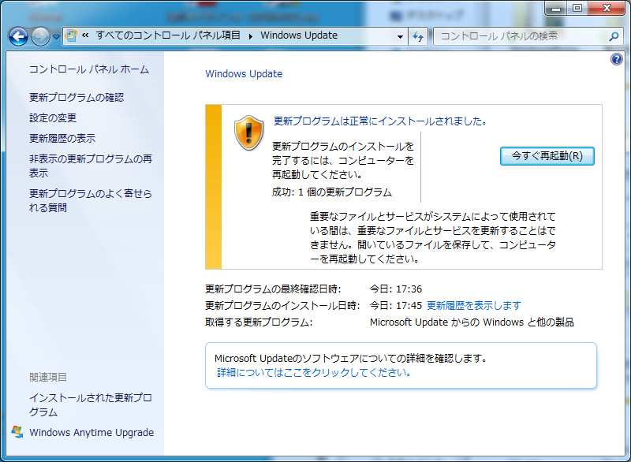Open 更新履歴の表示 in sidebar

[x=62, y=138]
